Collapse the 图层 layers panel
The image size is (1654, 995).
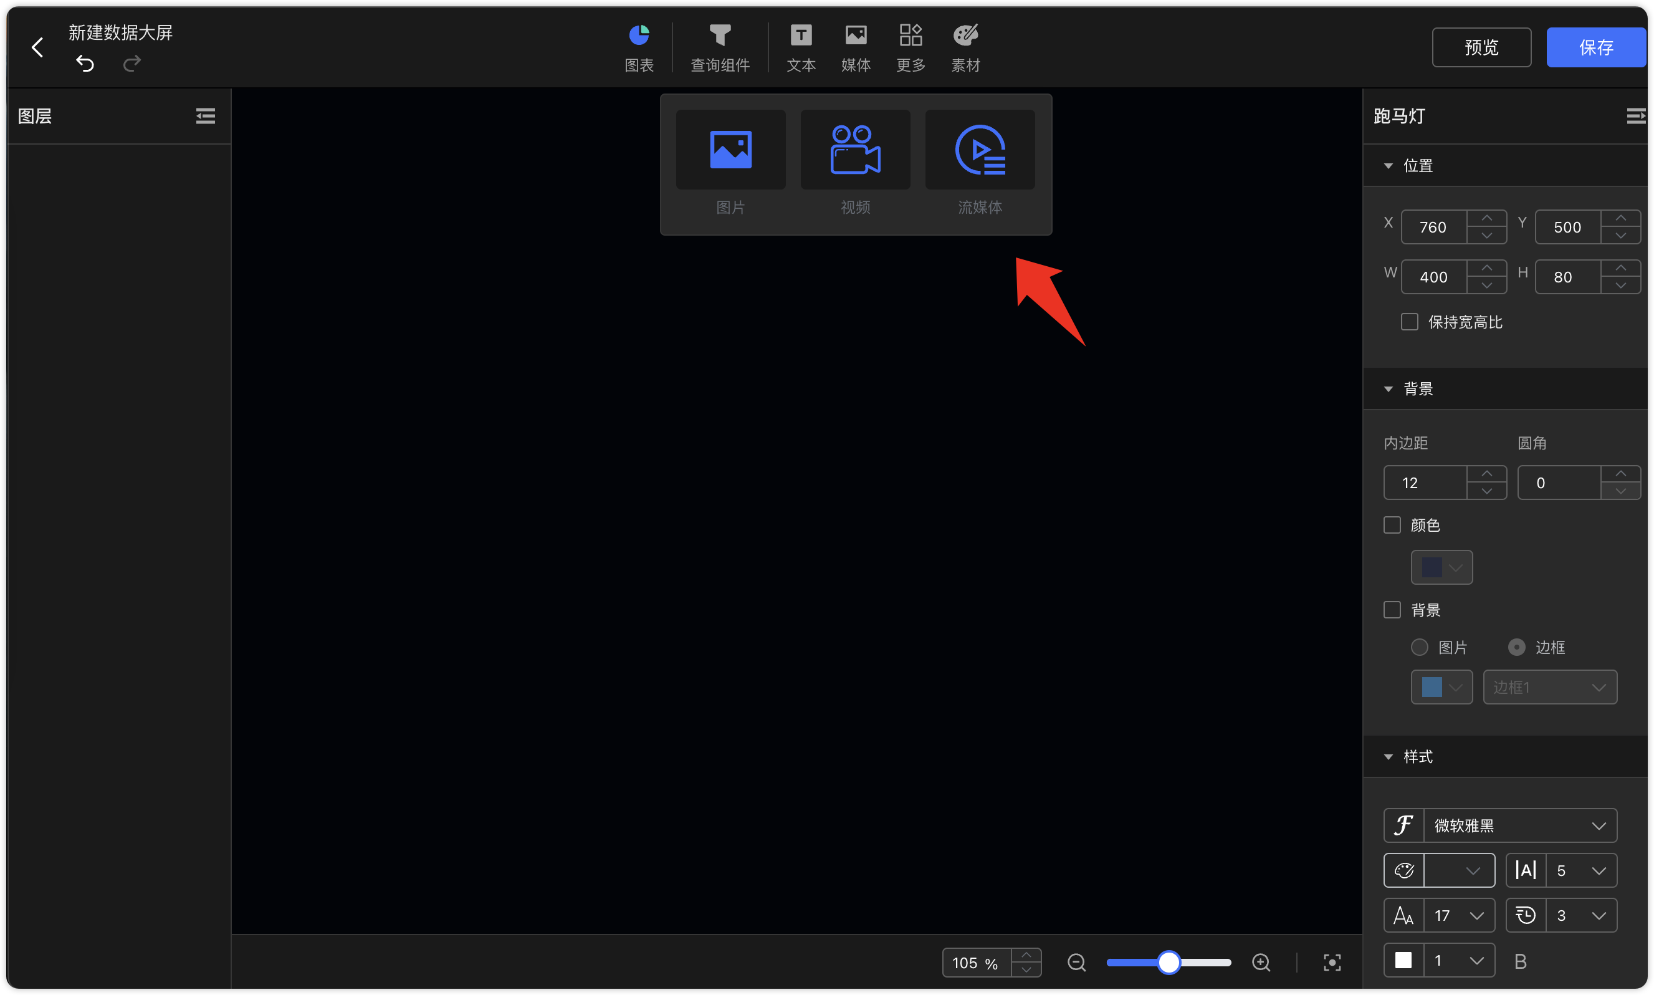pyautogui.click(x=205, y=116)
